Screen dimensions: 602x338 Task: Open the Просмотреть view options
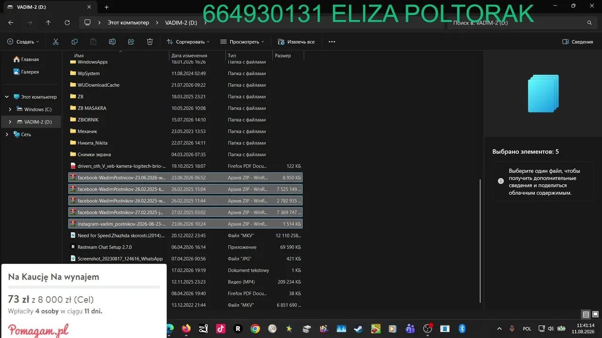coord(242,42)
